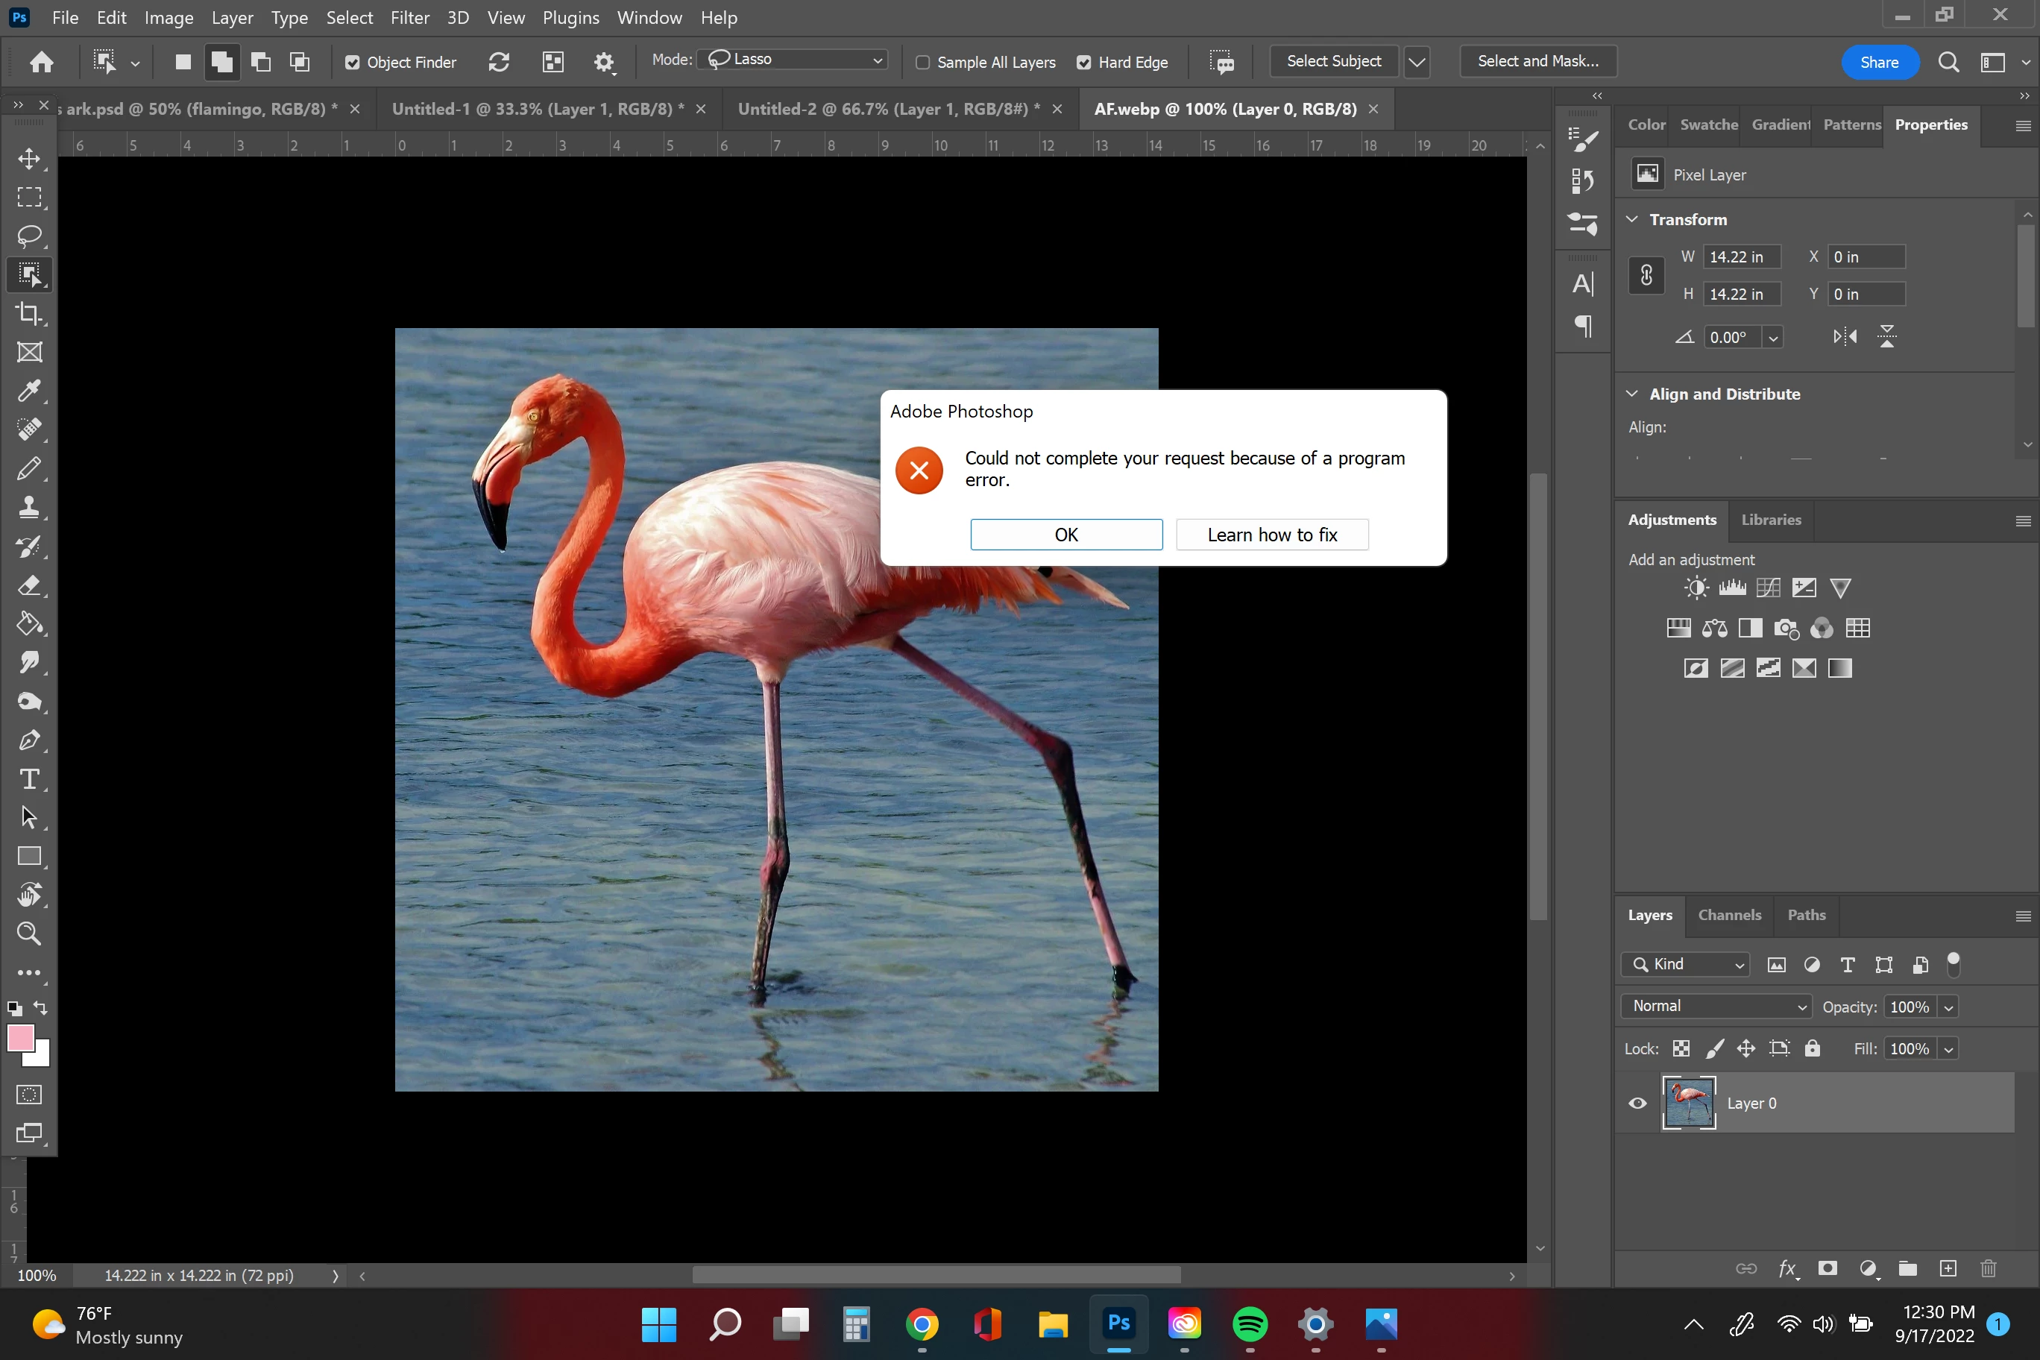Collapse the Align and Distribute section
2040x1360 pixels.
(1631, 394)
